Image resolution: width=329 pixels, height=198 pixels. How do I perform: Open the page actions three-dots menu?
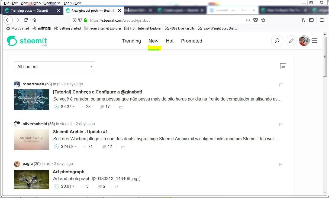tap(248, 20)
